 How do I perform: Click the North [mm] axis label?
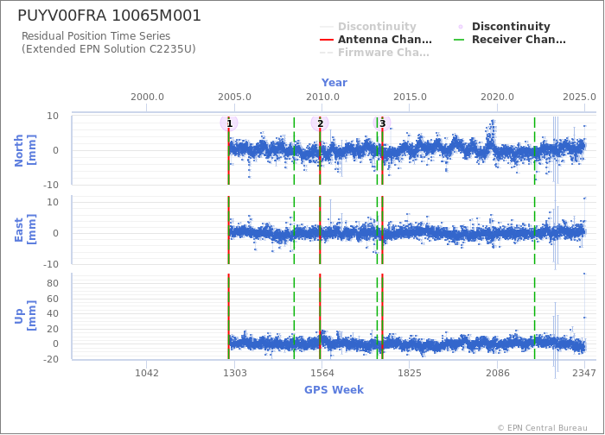tap(25, 150)
